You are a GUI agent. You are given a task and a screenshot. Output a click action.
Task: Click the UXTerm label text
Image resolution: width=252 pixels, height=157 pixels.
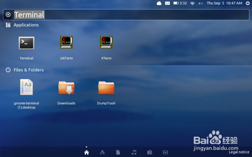[x=66, y=58]
